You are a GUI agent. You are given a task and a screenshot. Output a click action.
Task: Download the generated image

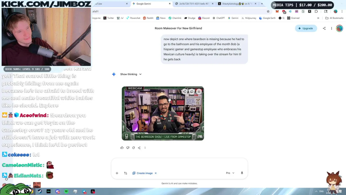[199, 91]
